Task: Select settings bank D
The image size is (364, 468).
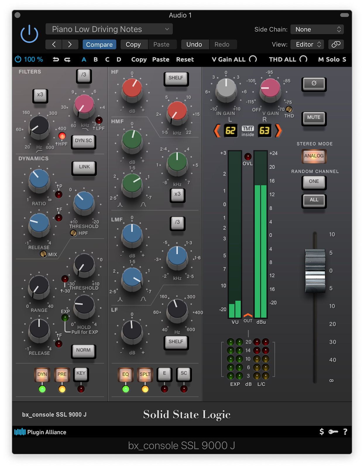Action: (119, 59)
